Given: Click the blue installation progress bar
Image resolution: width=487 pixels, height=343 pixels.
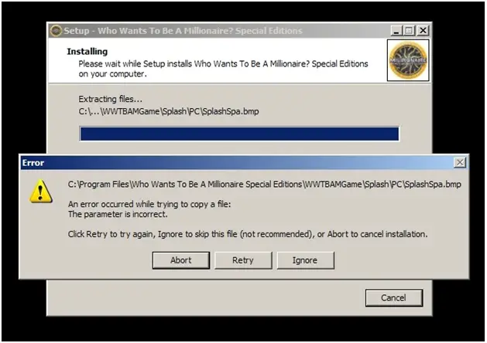Looking at the screenshot, I should pyautogui.click(x=239, y=134).
